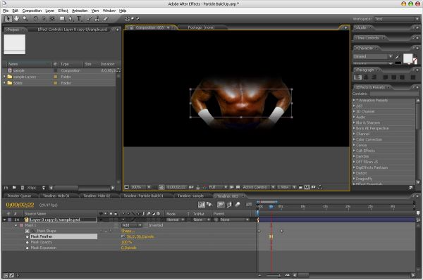This screenshot has width=423, height=280.
Task: Open the layer blending Mode Normal dropdown
Action: pos(176,219)
